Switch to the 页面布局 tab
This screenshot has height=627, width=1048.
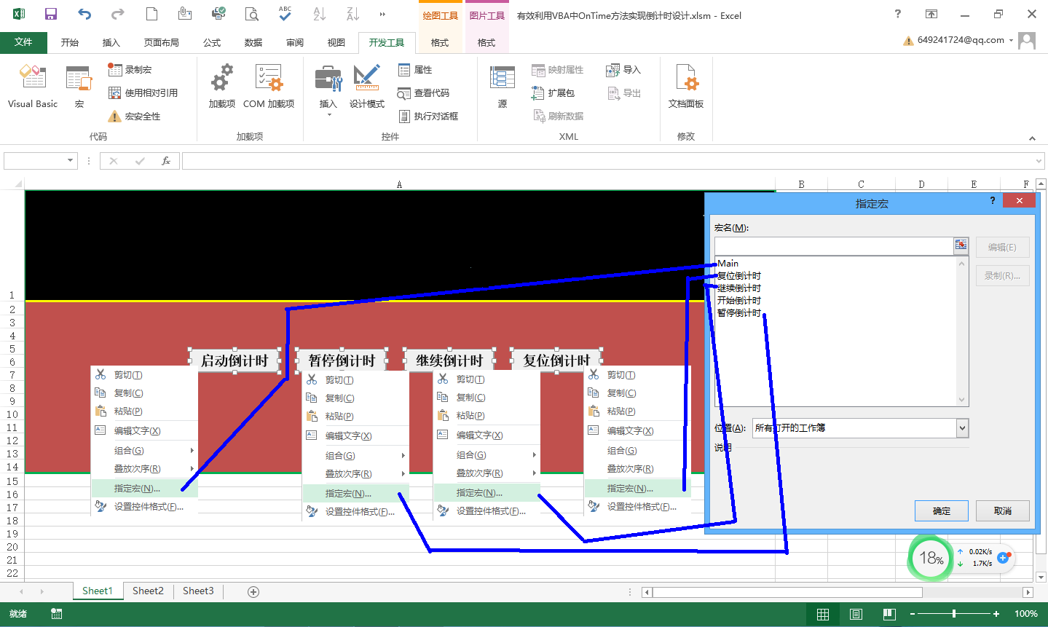(161, 43)
